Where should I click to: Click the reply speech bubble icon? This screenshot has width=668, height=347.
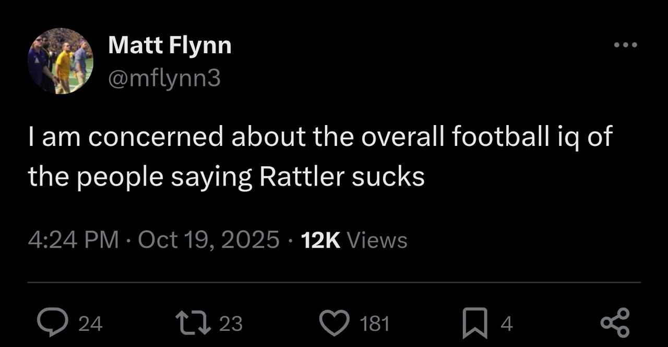pyautogui.click(x=52, y=323)
